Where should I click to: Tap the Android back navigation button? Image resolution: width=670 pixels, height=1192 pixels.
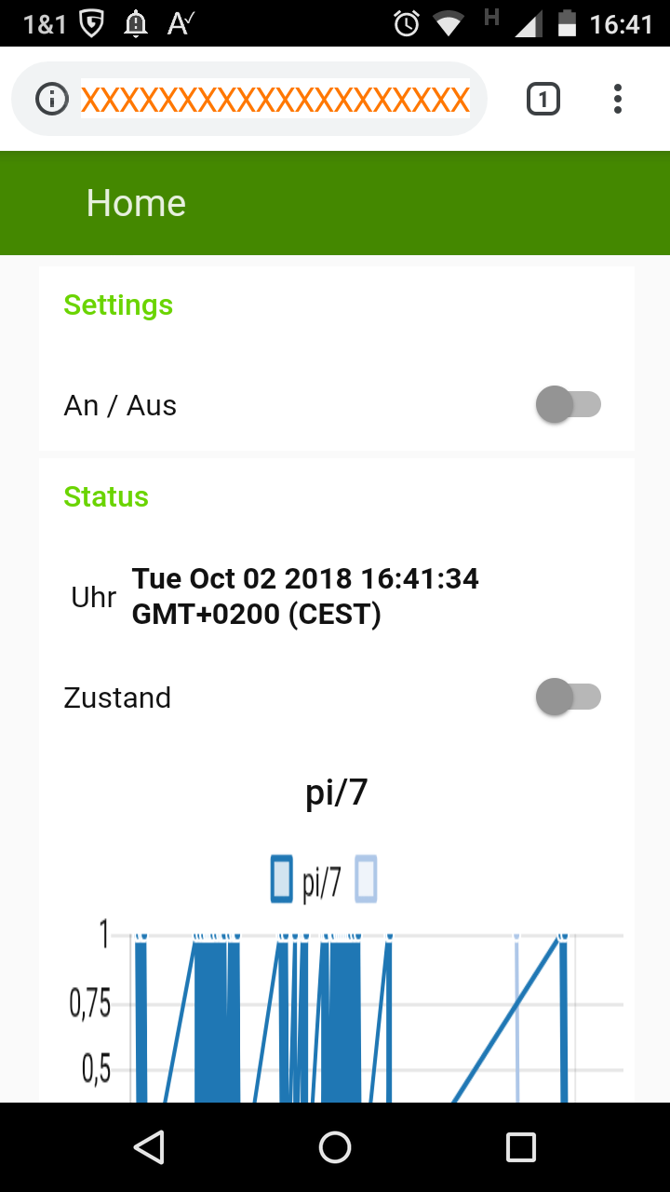click(x=149, y=1147)
